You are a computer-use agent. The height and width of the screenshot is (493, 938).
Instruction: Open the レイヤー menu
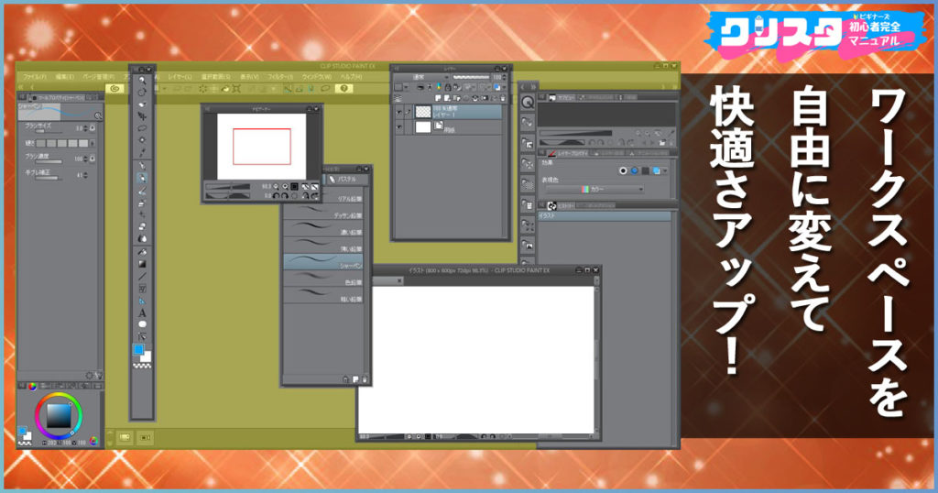[180, 77]
